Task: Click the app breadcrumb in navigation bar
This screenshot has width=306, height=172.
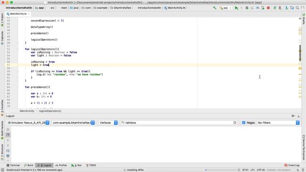Action: 39,8
